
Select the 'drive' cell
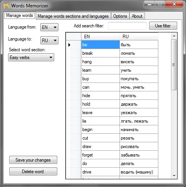tap(100, 172)
